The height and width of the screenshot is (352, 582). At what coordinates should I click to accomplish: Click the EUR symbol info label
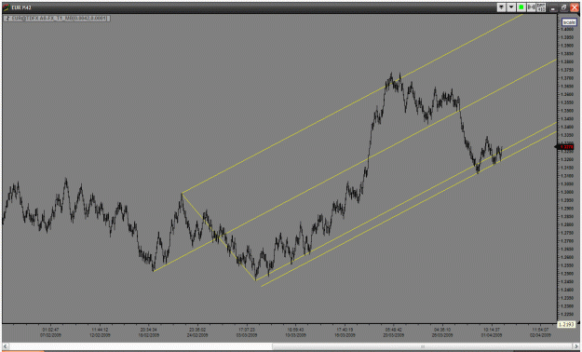click(57, 19)
